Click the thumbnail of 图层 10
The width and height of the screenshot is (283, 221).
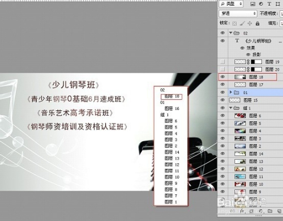[240, 184]
